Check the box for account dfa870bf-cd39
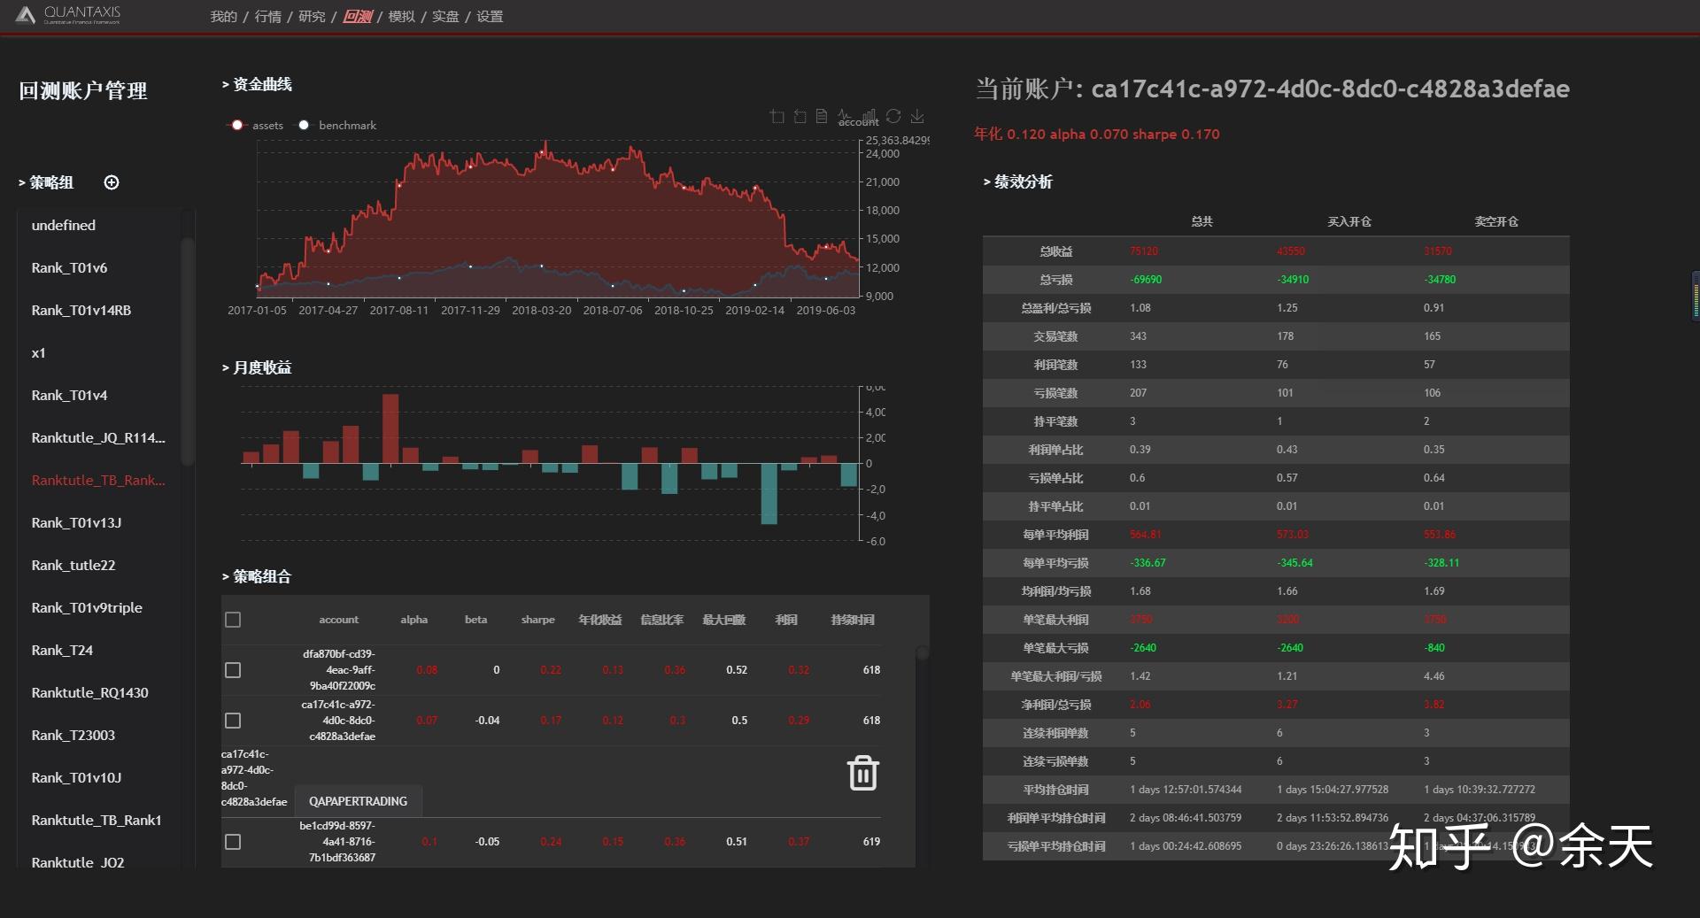Screen dimensions: 1700x918 click(x=233, y=670)
